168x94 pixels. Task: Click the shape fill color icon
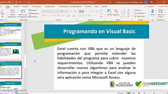coord(128,10)
